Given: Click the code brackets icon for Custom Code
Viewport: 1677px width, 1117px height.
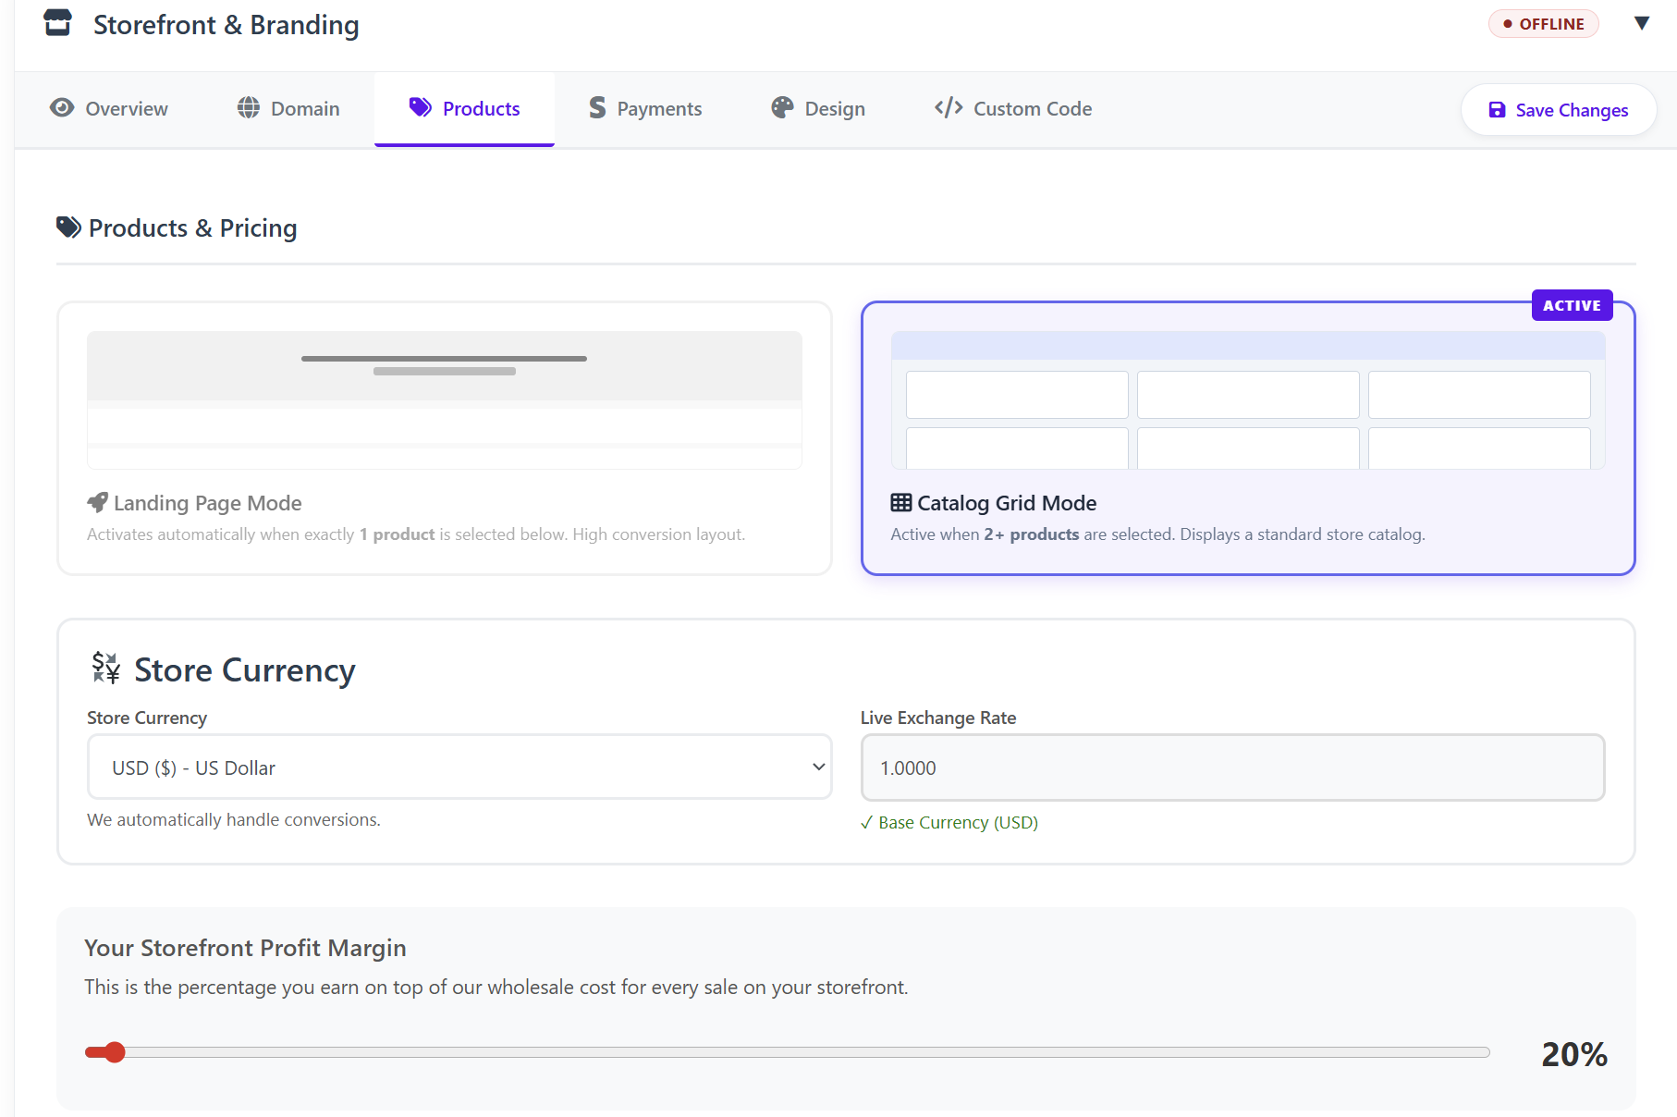Looking at the screenshot, I should click(949, 108).
